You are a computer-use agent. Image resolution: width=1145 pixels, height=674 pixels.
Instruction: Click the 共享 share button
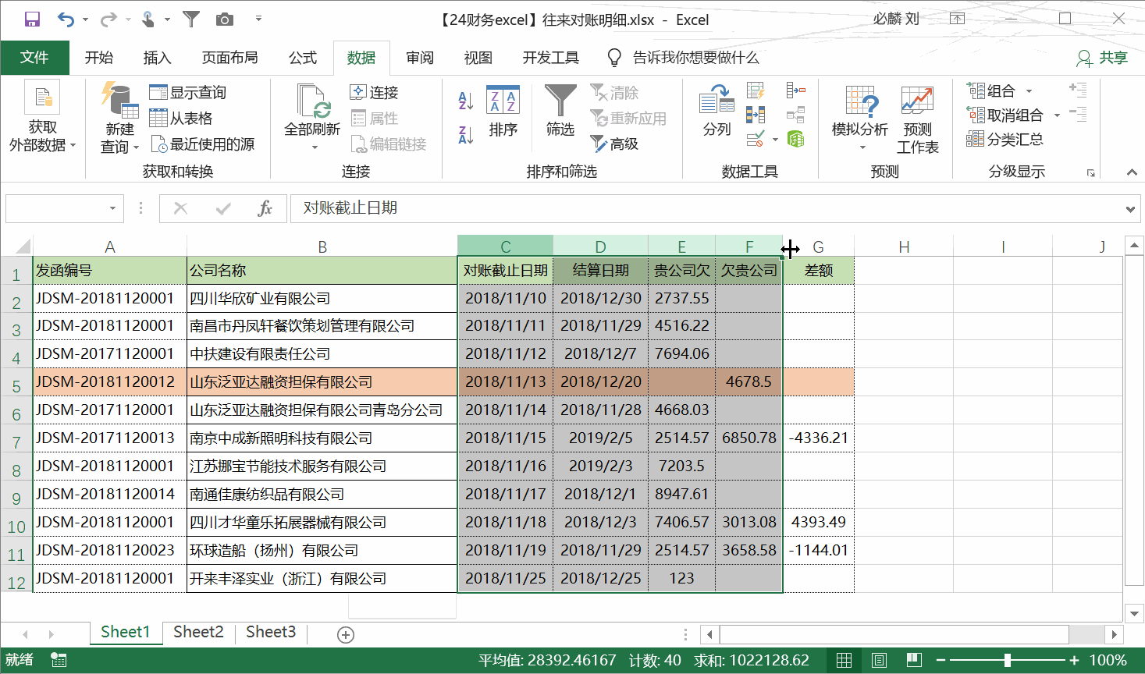[1102, 58]
